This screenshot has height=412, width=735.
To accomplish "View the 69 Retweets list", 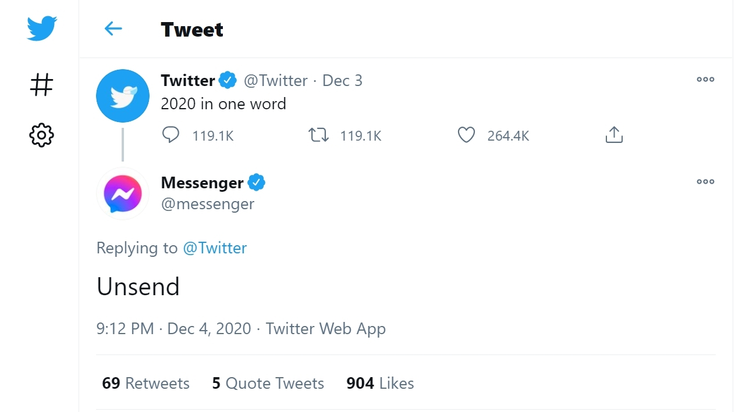I will click(145, 384).
